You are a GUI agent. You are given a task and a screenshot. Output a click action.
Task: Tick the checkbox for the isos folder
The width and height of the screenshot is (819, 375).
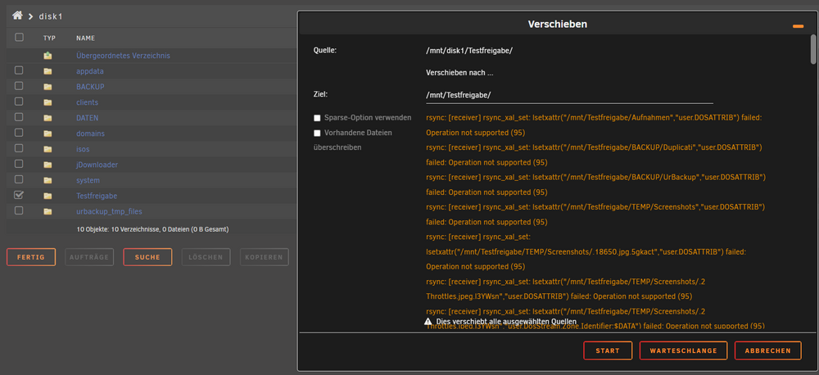click(19, 148)
